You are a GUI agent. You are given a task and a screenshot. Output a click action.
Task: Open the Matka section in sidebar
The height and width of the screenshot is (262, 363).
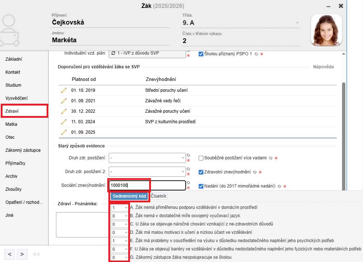coord(12,124)
